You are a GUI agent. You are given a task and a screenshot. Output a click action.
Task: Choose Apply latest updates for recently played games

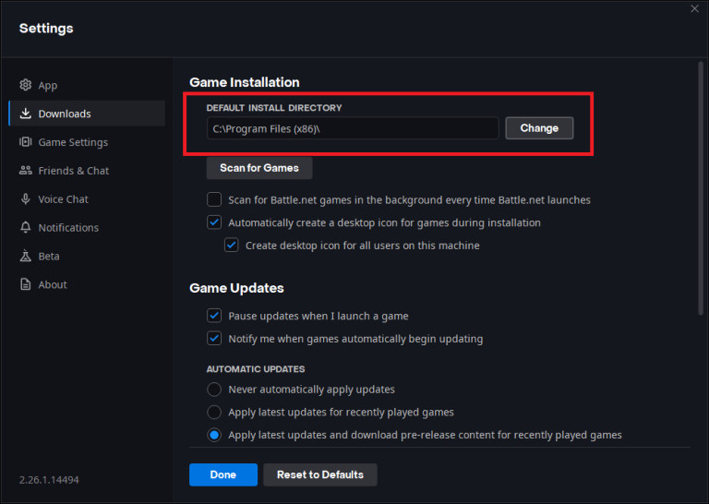pyautogui.click(x=214, y=413)
